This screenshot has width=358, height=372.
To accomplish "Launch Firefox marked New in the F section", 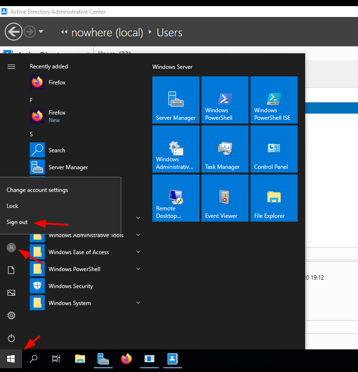I will (x=85, y=116).
